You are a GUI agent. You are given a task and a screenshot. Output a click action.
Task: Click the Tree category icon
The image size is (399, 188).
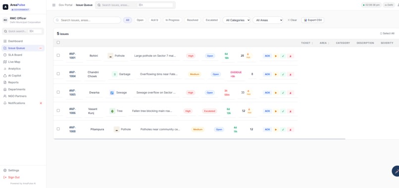point(112,111)
